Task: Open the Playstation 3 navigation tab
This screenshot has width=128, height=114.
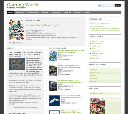Action: pos(56,12)
